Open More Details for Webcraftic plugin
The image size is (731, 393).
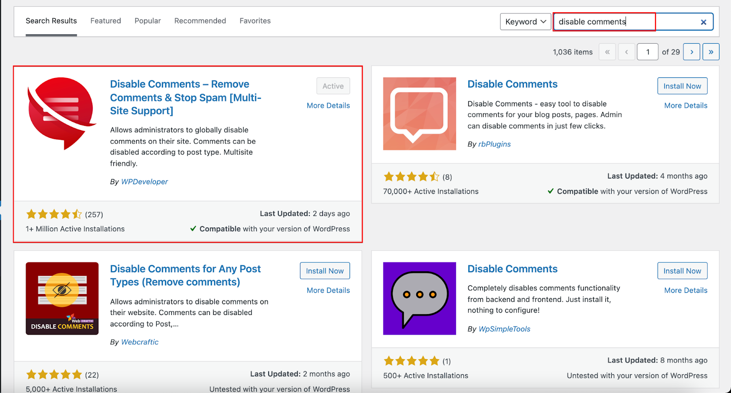point(328,290)
